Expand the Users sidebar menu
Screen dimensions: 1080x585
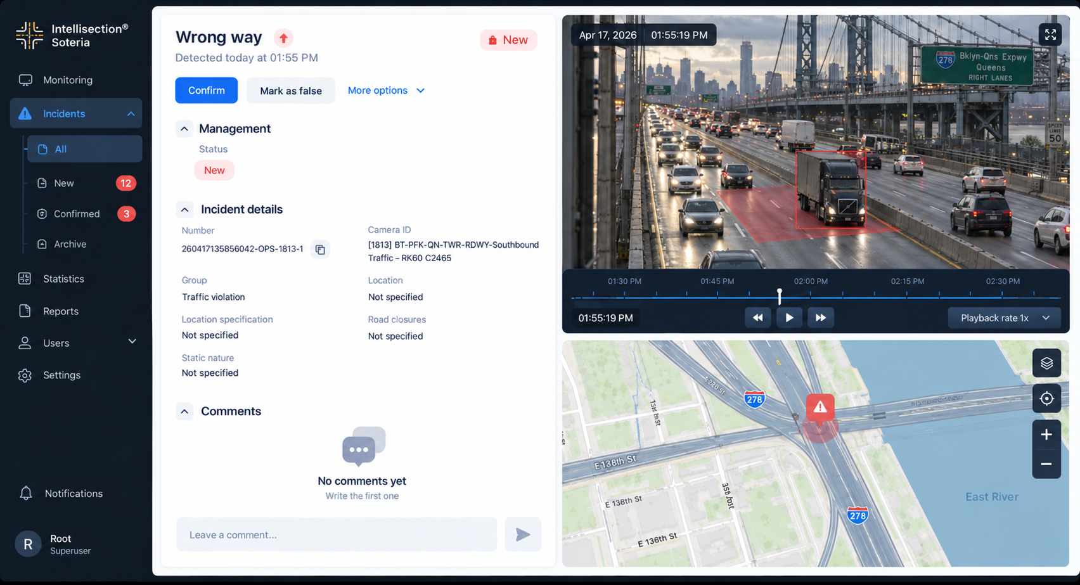click(132, 342)
